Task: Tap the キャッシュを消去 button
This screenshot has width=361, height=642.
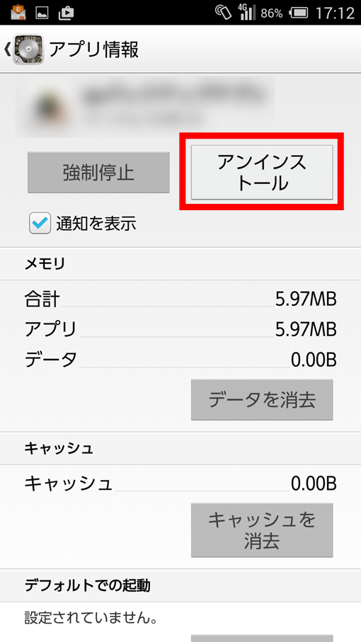Action: point(262,530)
